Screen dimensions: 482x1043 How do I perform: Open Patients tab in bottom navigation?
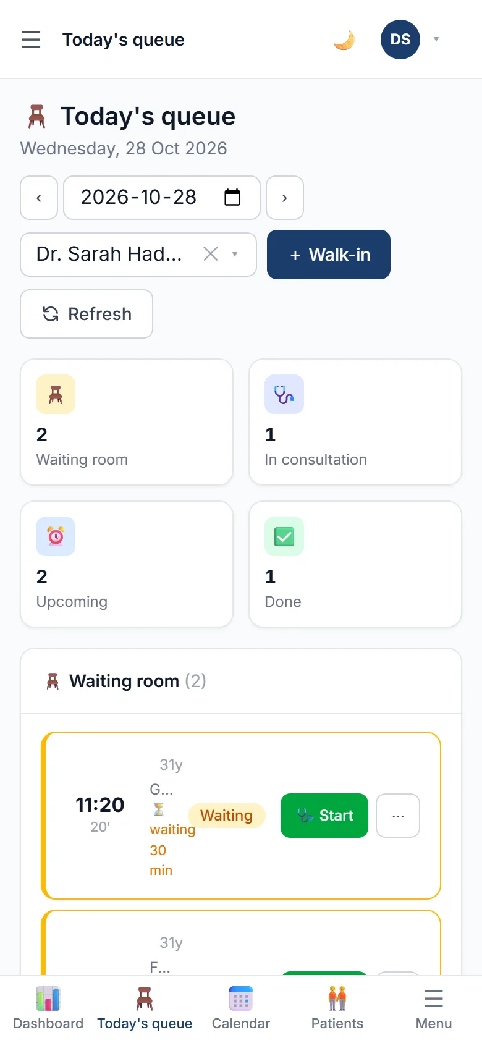pos(337,1009)
